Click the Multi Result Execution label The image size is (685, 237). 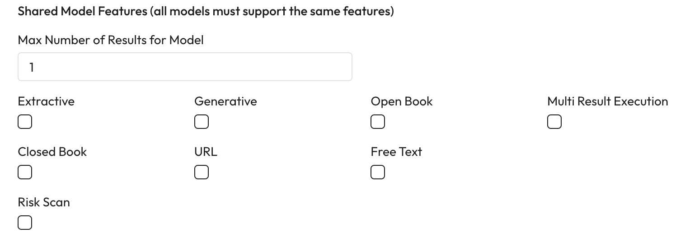(x=607, y=101)
